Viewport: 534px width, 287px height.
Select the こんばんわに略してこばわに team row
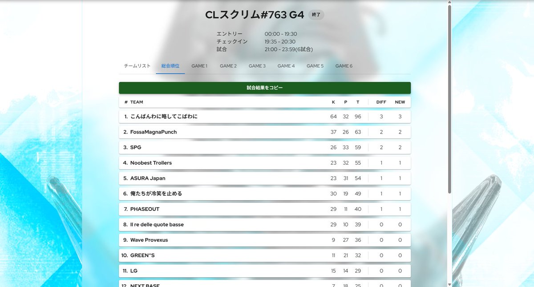tap(265, 117)
